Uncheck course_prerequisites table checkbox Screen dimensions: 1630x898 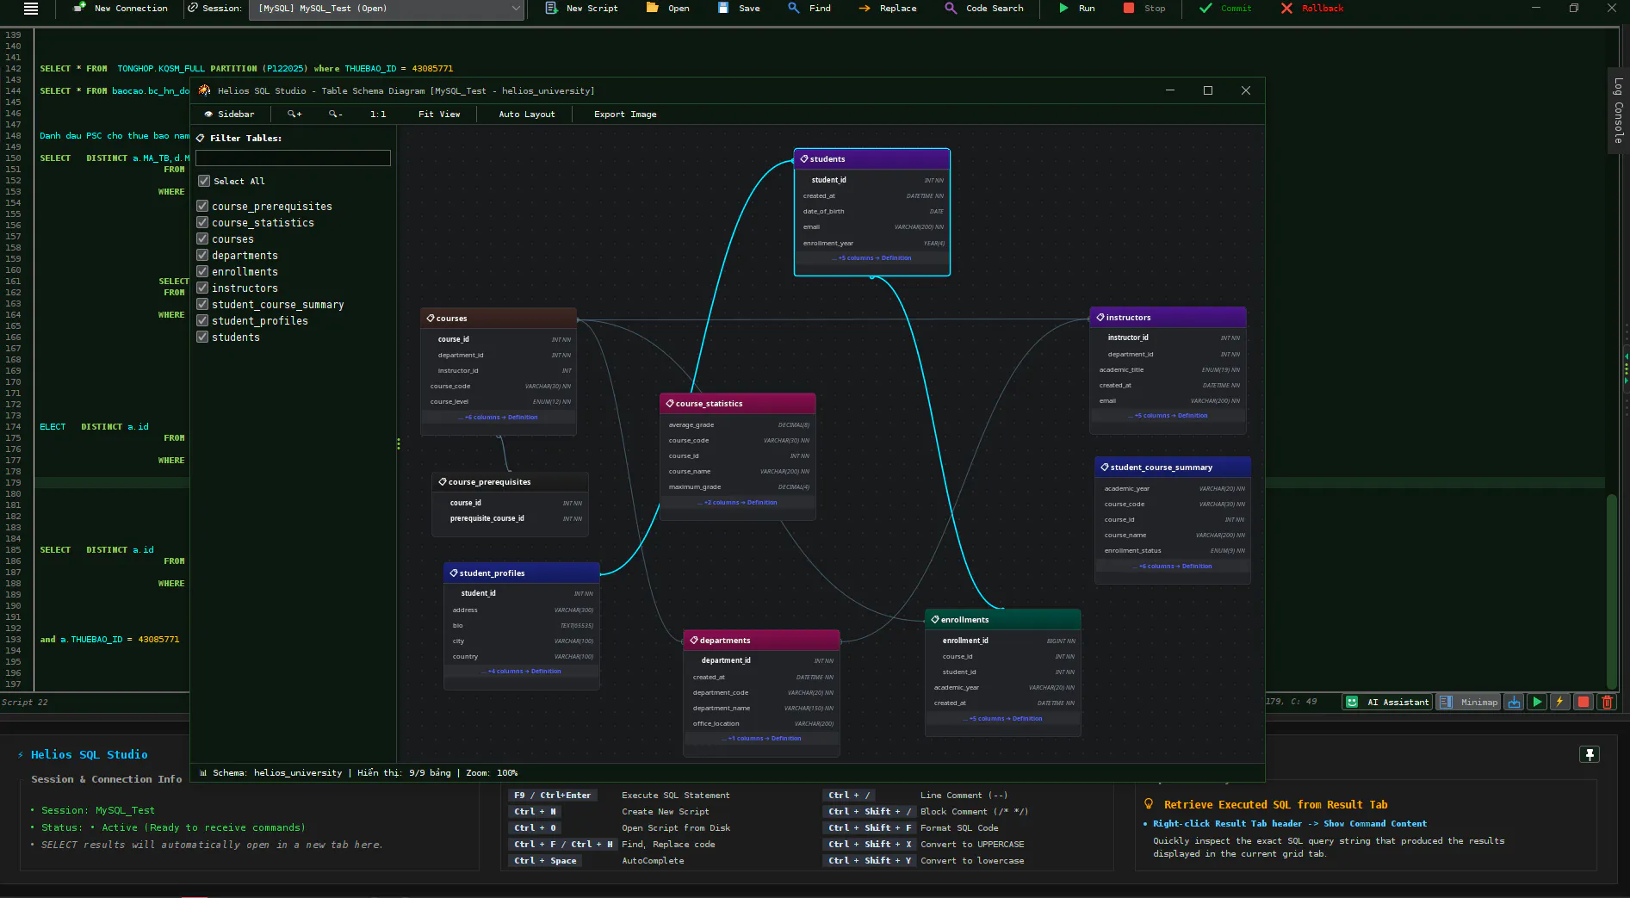point(202,206)
